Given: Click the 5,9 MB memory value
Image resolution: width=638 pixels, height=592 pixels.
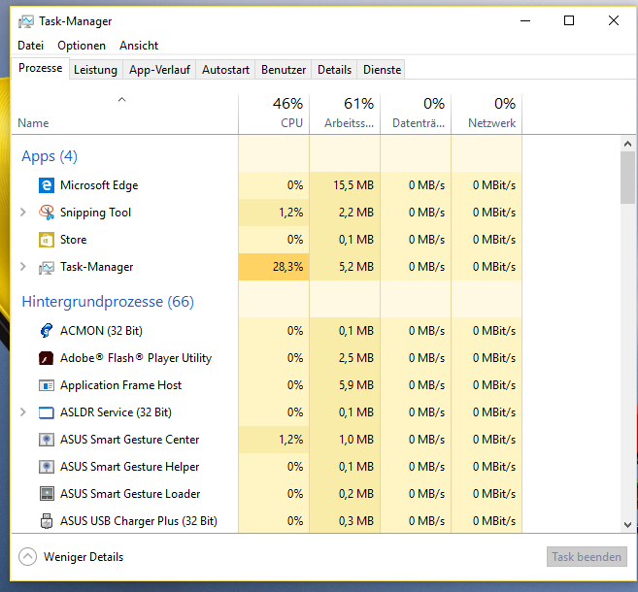Looking at the screenshot, I should (x=356, y=385).
